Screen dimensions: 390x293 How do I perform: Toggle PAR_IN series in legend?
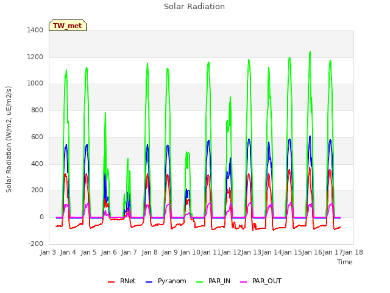[213, 281]
